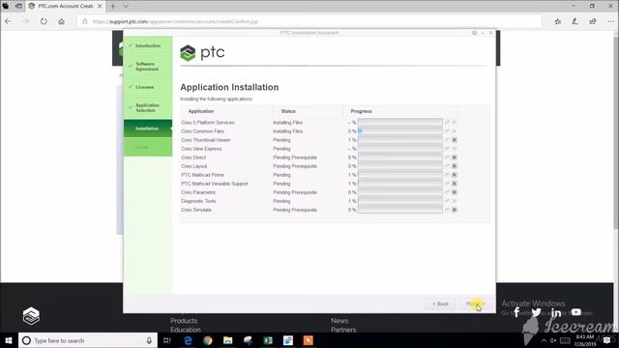
Task: Open Twitter link in page footer
Action: pyautogui.click(x=536, y=312)
